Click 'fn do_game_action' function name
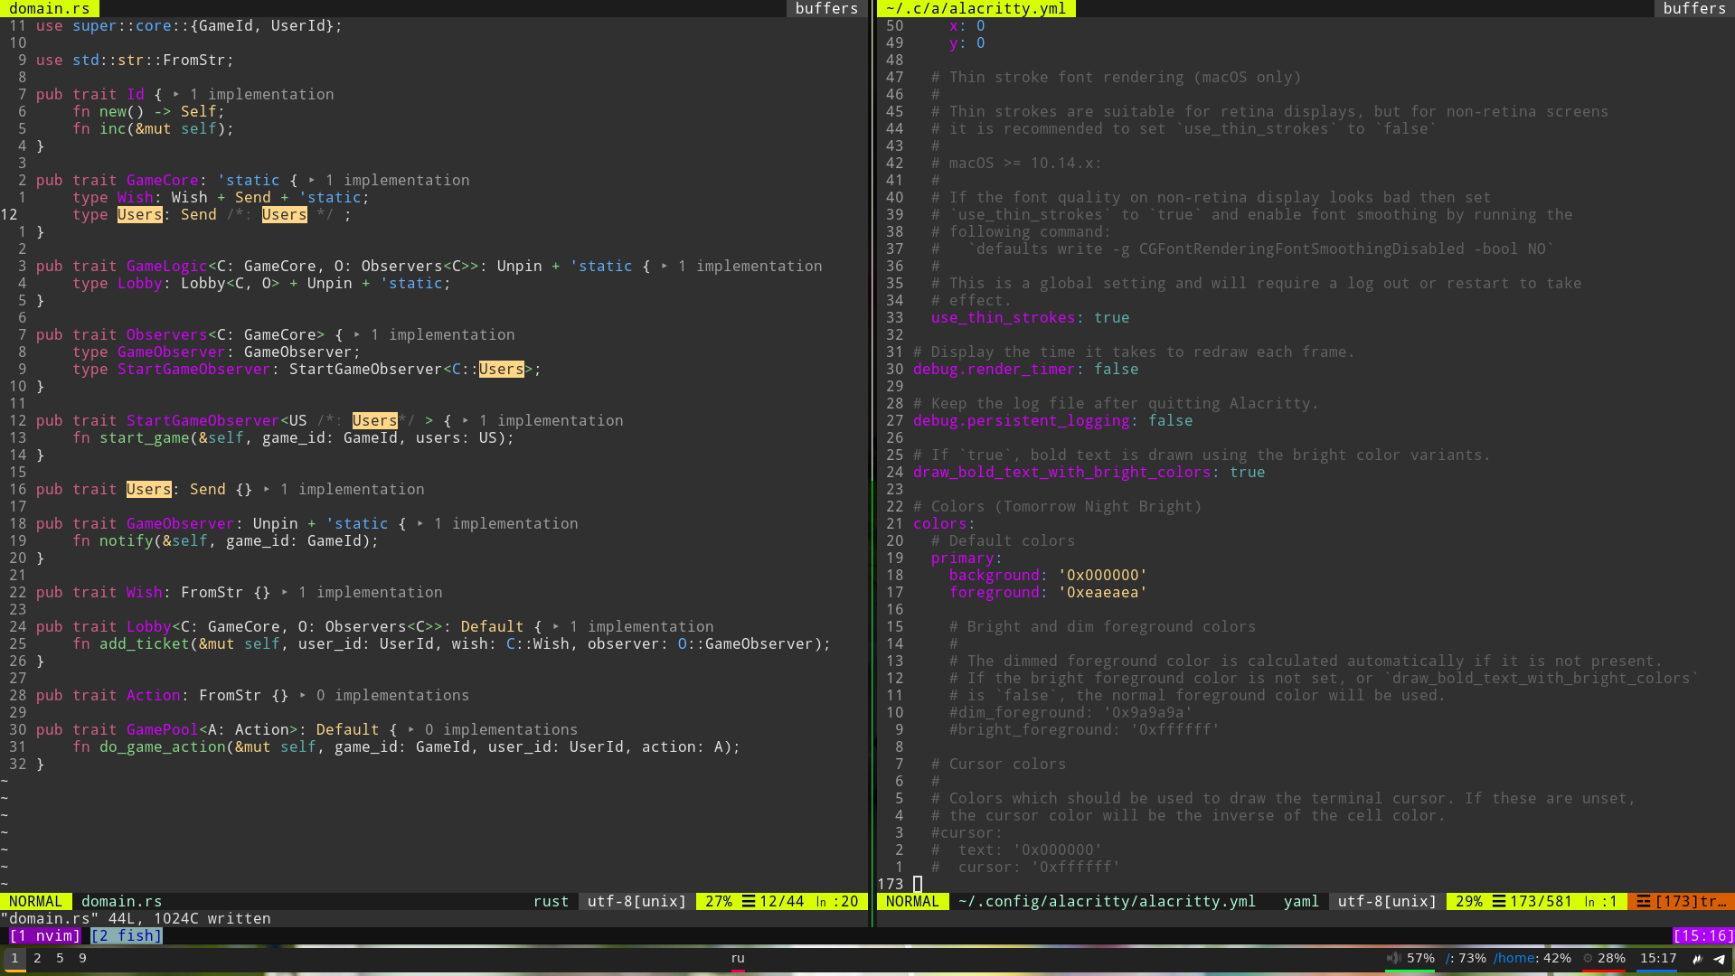Image resolution: width=1735 pixels, height=976 pixels. (163, 746)
